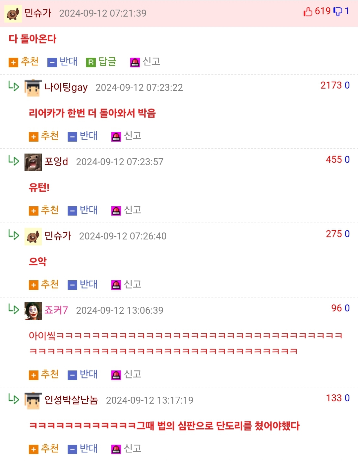Viewport: 358px width, 461px height.
Task: Click the green 답글 reply icon
Action: point(91,62)
